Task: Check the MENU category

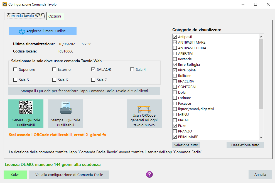Action: 175,115
